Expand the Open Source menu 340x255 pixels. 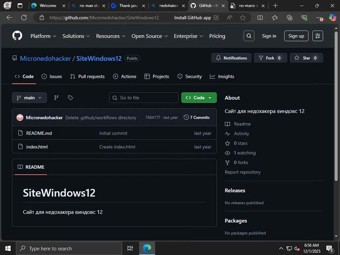[150, 36]
